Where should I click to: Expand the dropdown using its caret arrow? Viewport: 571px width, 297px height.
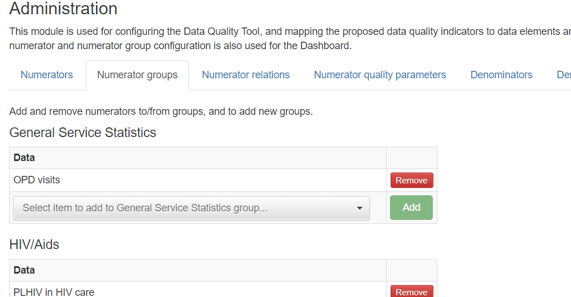coord(359,208)
